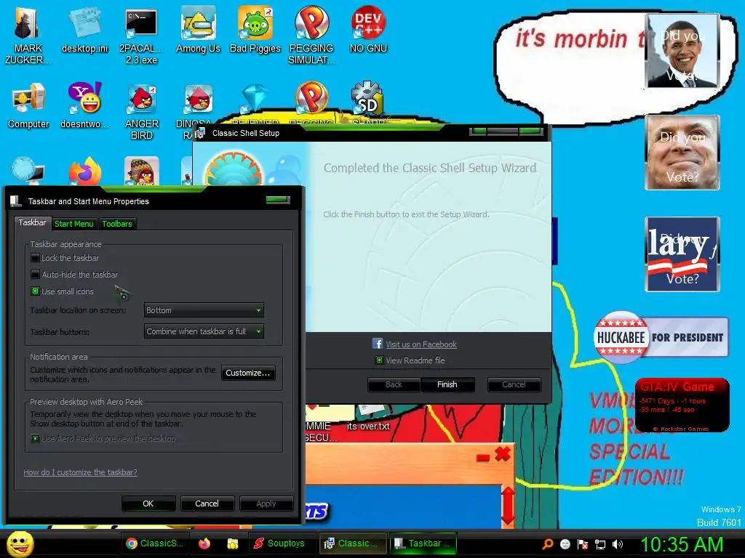Open the network tray icon
The height and width of the screenshot is (558, 745).
pos(600,544)
